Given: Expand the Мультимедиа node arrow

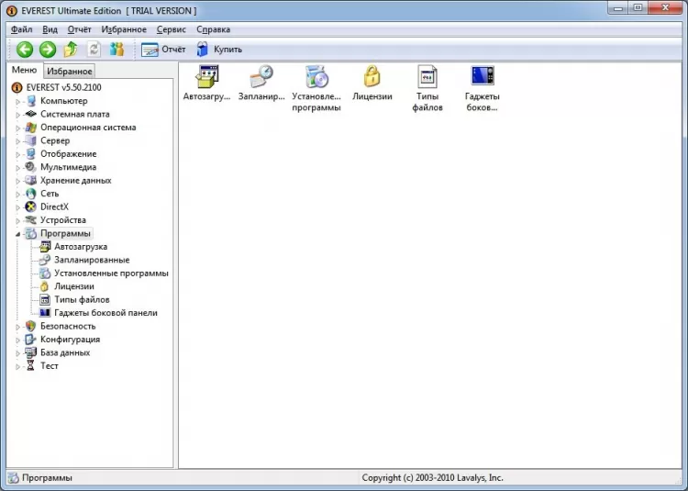Looking at the screenshot, I should click(18, 168).
